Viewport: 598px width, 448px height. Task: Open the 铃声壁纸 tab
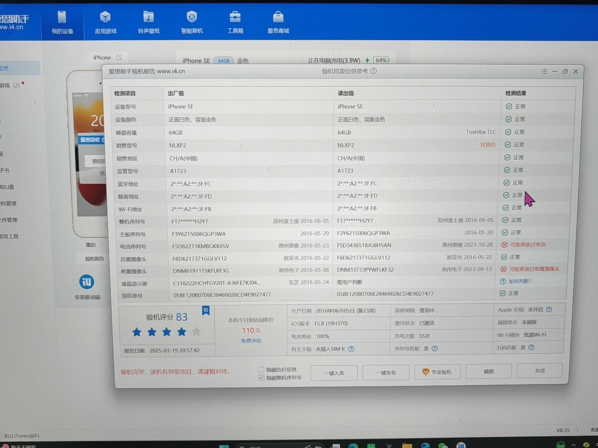click(x=149, y=23)
